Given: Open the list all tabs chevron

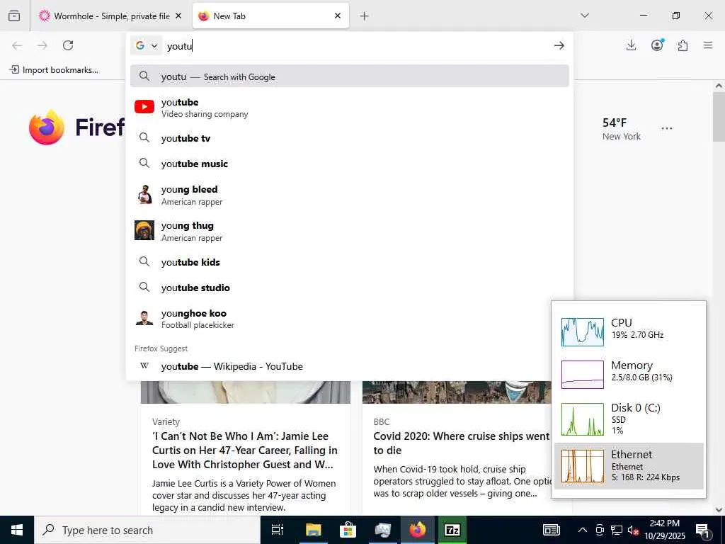Looking at the screenshot, I should tap(585, 16).
